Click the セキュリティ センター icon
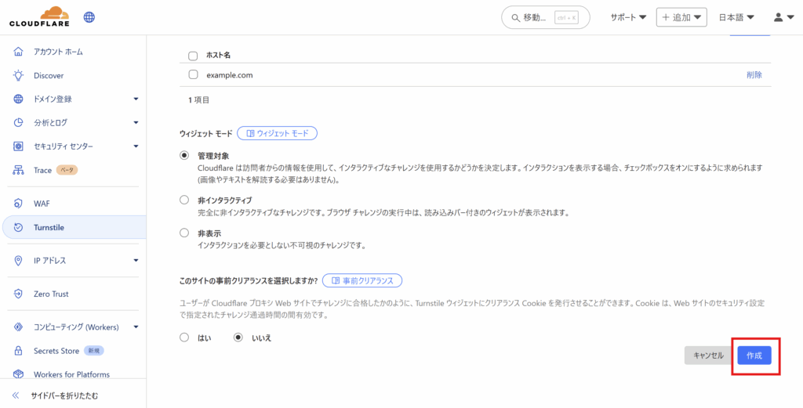This screenshot has height=408, width=803. tap(19, 146)
